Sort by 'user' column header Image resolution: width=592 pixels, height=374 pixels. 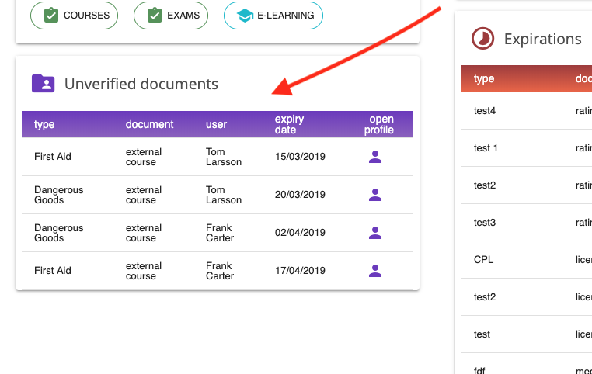216,124
